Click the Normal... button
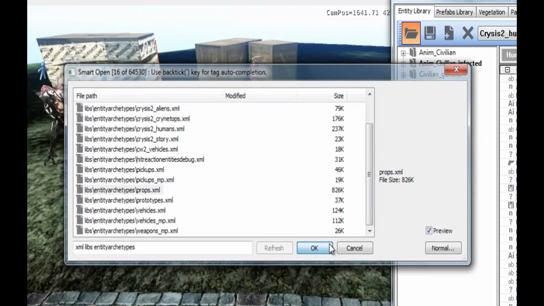Screen dimensions: 544x306 443,248
